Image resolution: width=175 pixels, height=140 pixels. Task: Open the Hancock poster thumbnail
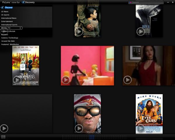tap(87, 114)
